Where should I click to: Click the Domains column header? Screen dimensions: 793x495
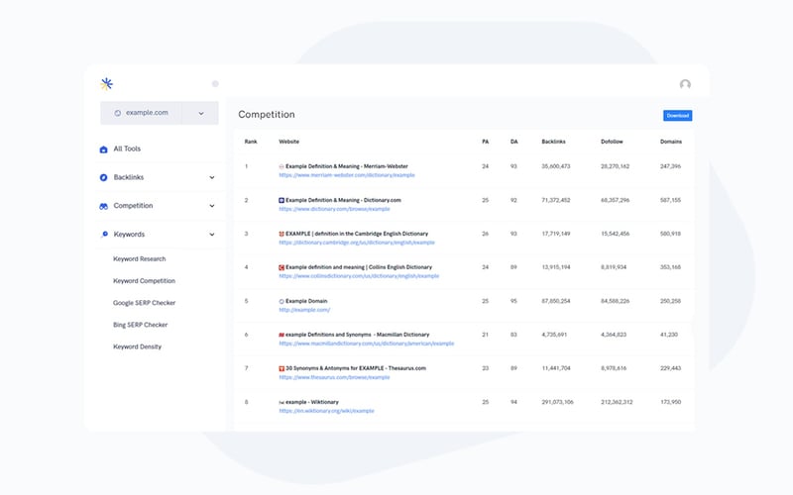tap(671, 142)
